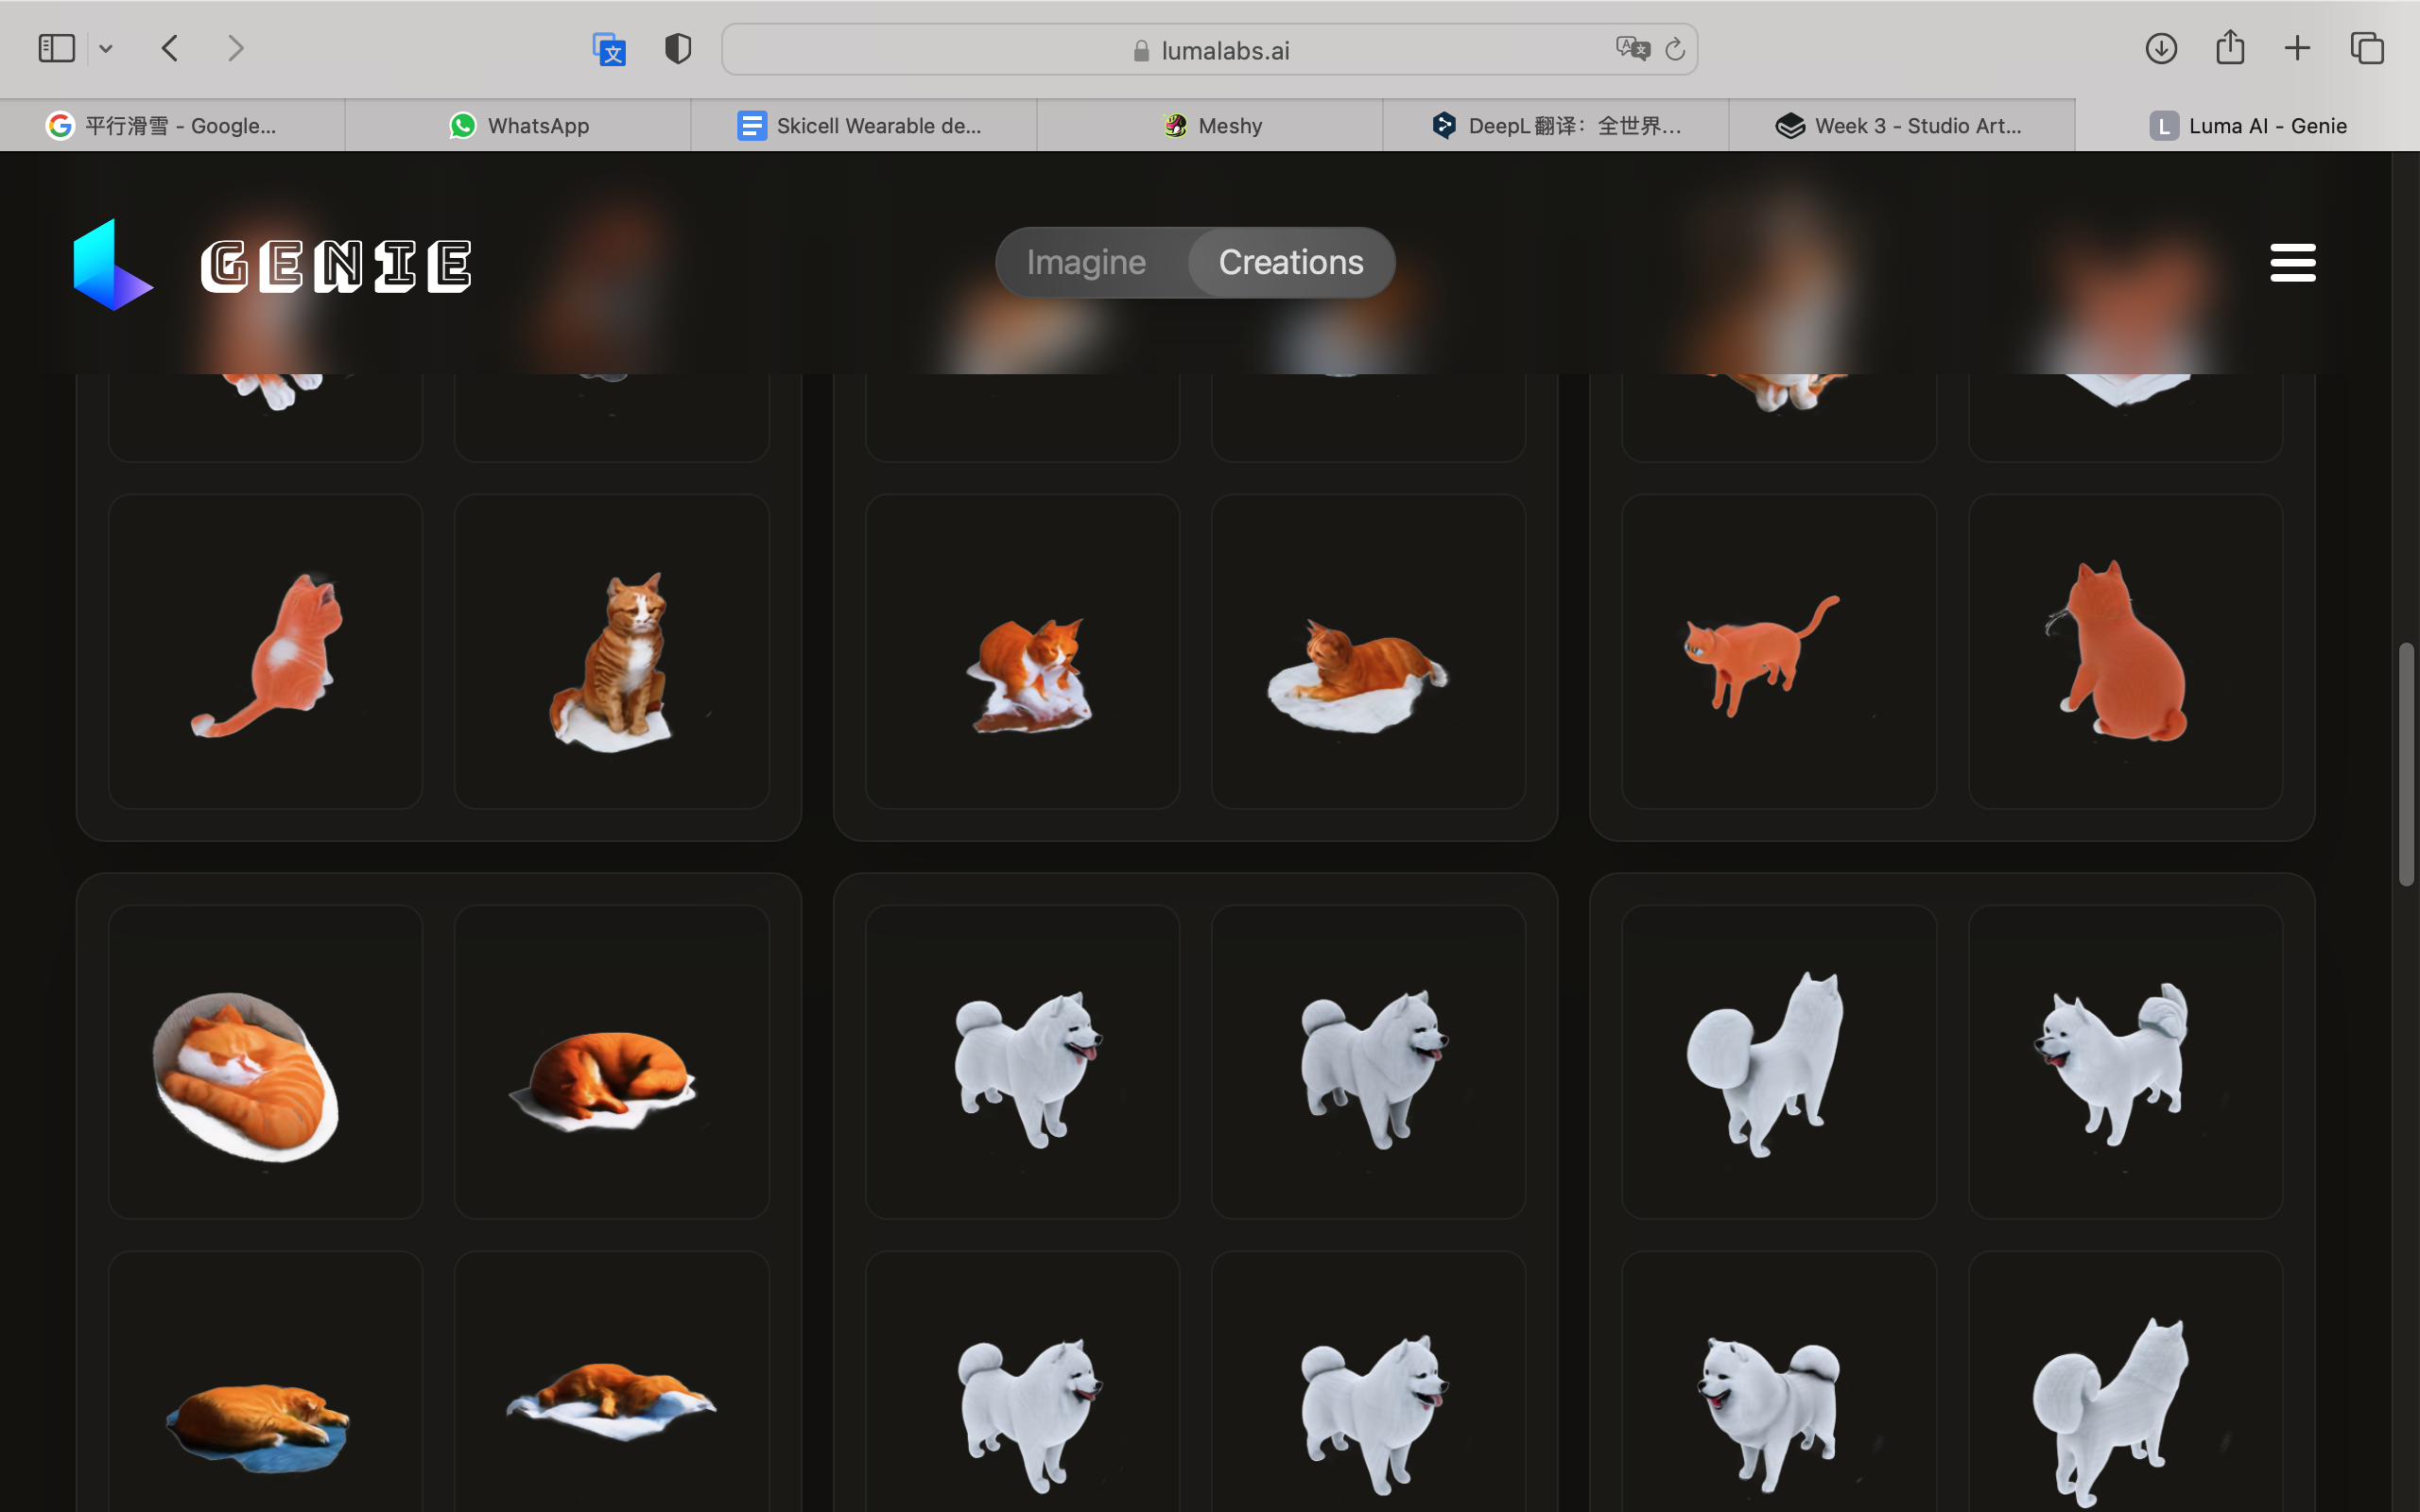Expand the sidebar dropdown chevron

(x=106, y=49)
